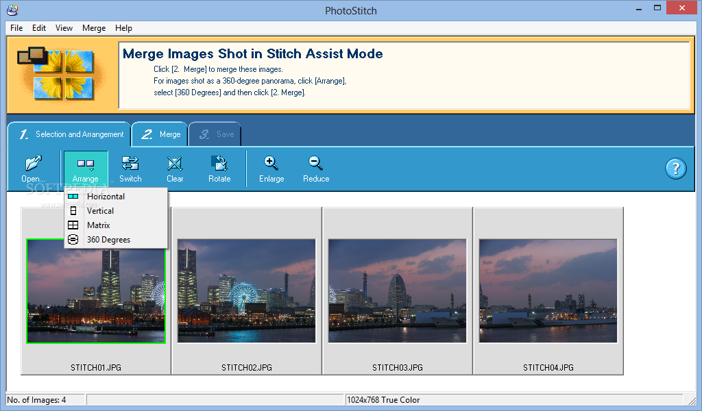Open the View menu

tap(64, 27)
